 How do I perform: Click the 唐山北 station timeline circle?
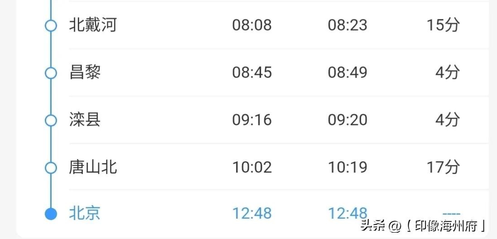51,168
